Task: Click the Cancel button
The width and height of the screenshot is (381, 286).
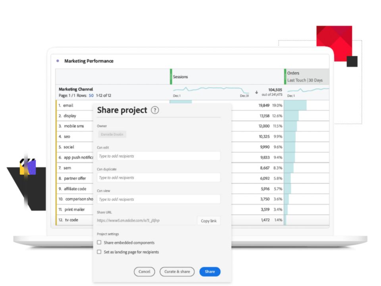Action: [x=144, y=272]
